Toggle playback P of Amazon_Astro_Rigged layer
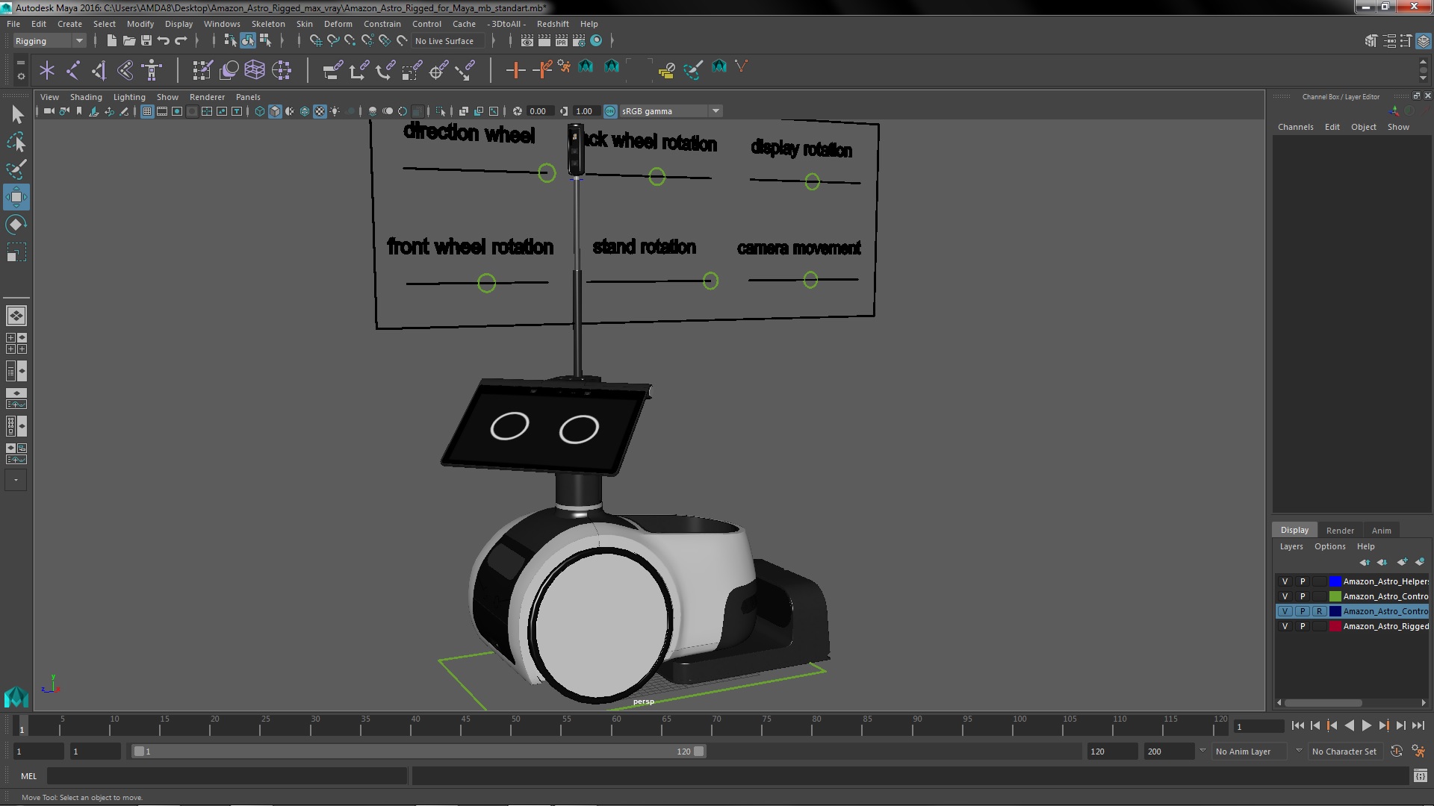The height and width of the screenshot is (806, 1434). [1303, 626]
